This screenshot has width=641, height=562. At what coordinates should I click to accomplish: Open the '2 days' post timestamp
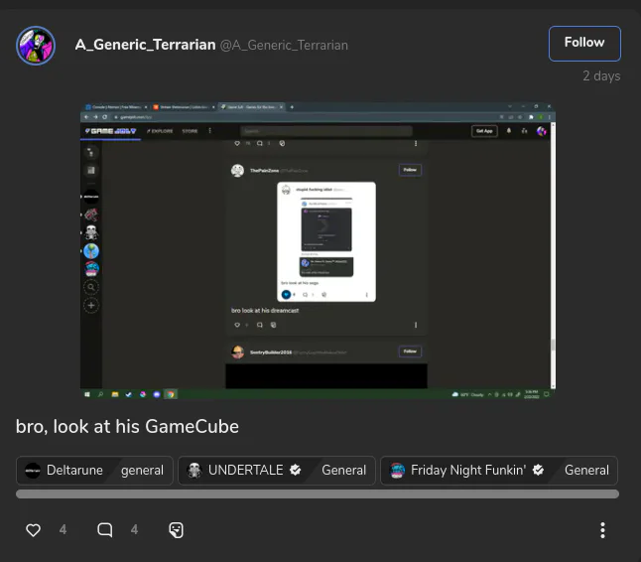601,76
